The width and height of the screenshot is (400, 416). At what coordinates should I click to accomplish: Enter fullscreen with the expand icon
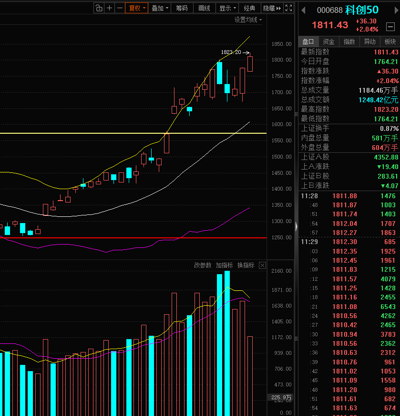pyautogui.click(x=288, y=8)
